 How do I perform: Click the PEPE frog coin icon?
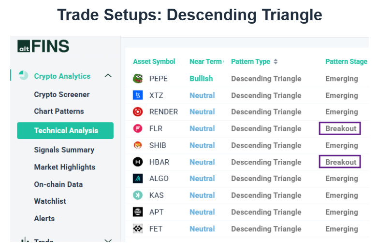138,79
